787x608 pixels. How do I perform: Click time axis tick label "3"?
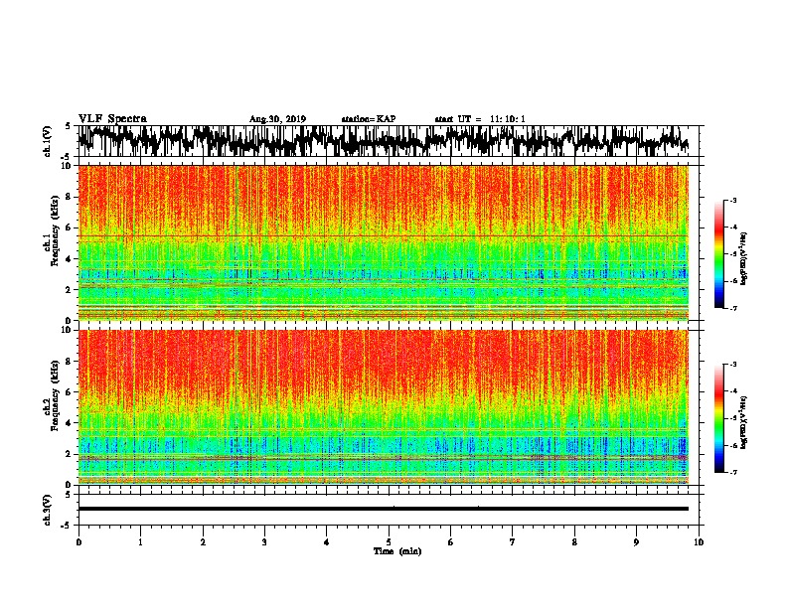pyautogui.click(x=264, y=542)
